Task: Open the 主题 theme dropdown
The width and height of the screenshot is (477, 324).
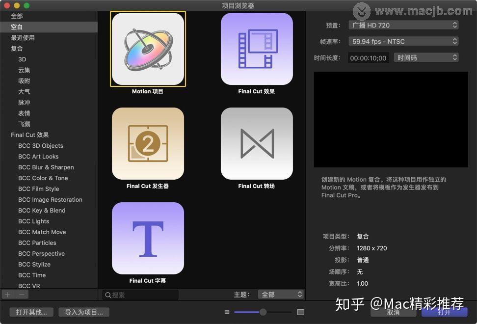Action: [x=281, y=294]
